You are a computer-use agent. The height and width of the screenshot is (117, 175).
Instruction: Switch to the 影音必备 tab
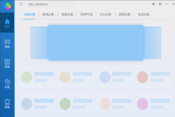[x=67, y=14]
